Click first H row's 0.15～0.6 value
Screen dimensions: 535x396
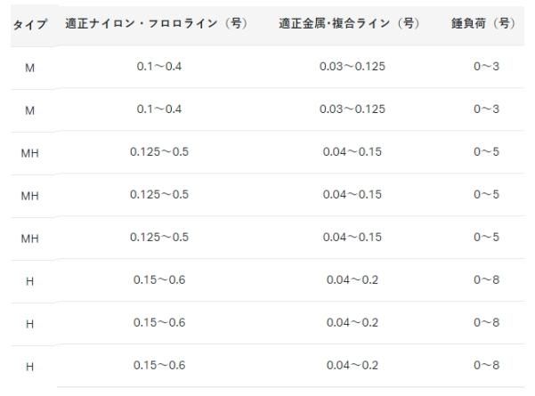[159, 279]
